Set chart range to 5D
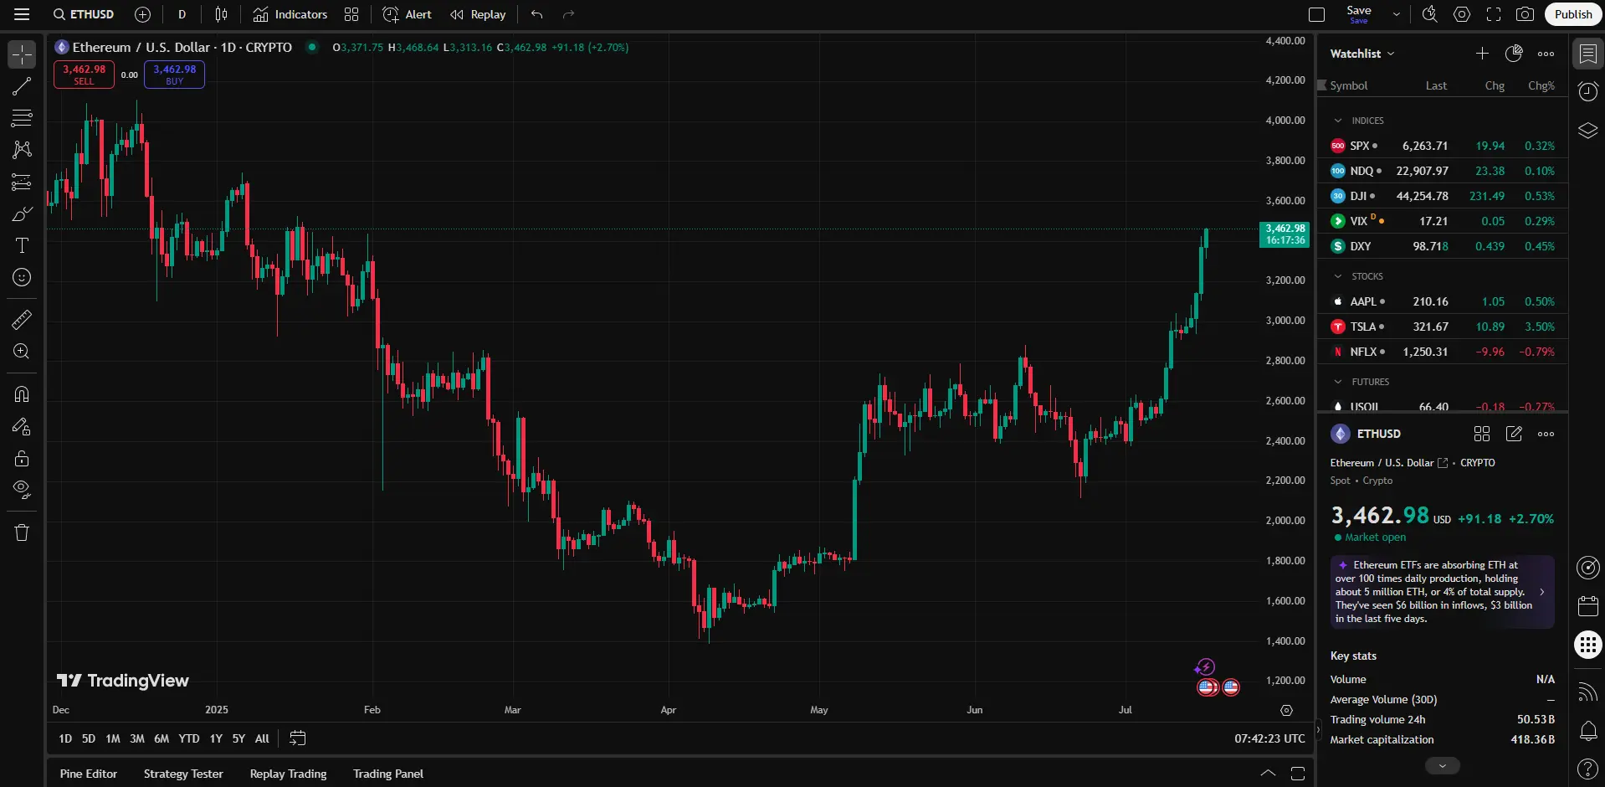Screen dimensions: 1605x787 [x=89, y=738]
